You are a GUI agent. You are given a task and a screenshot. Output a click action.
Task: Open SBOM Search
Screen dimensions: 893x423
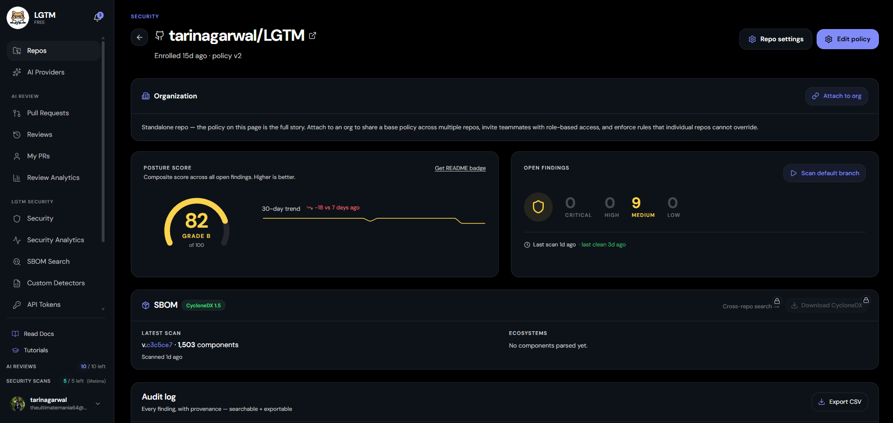pos(54,261)
